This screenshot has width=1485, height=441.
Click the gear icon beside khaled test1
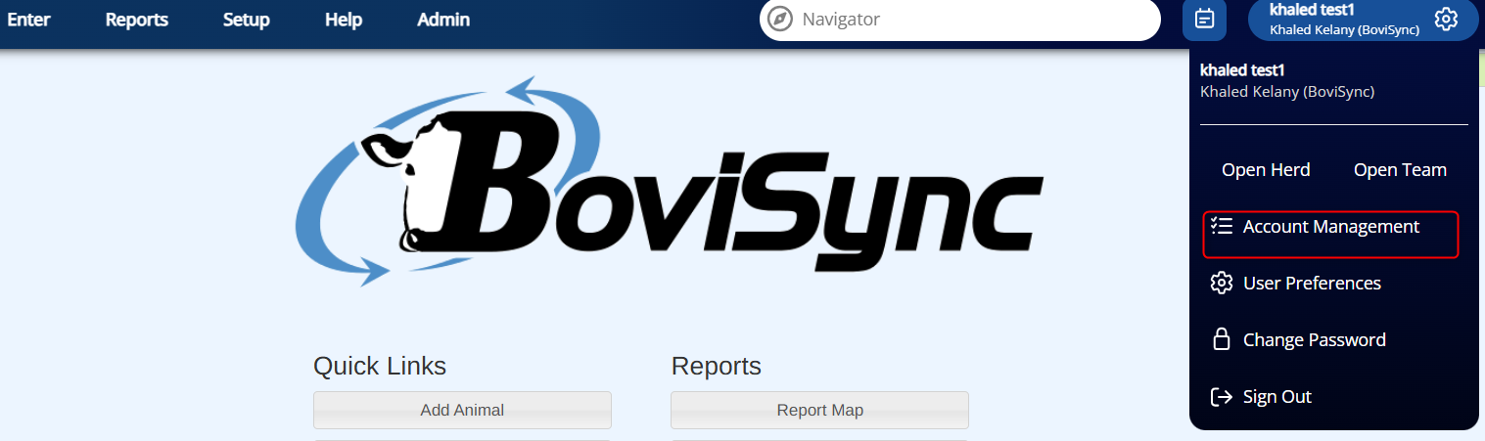point(1446,19)
